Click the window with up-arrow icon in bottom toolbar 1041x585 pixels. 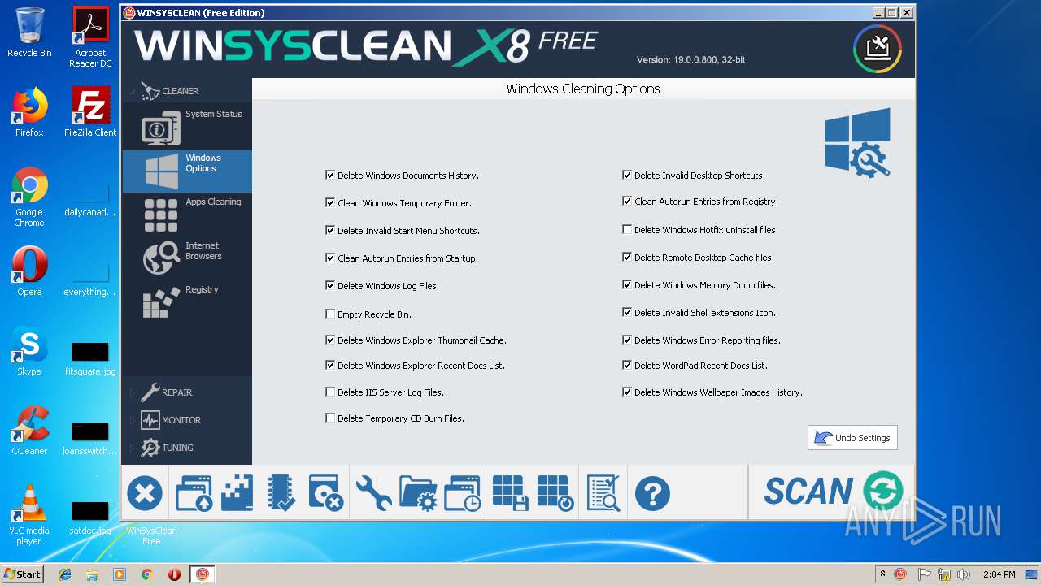point(194,493)
